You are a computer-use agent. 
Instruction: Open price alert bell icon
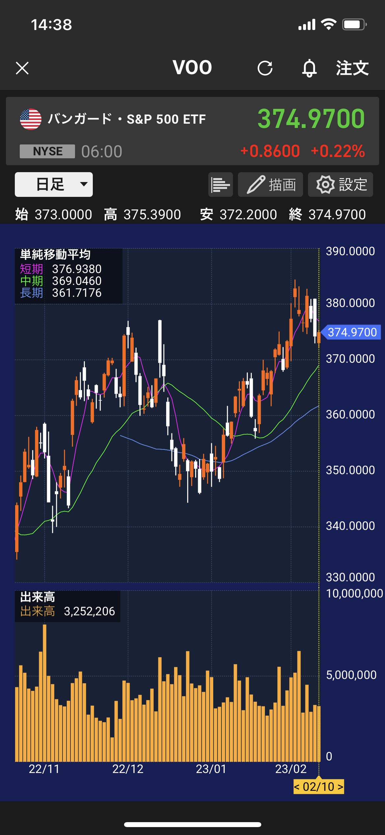[309, 68]
